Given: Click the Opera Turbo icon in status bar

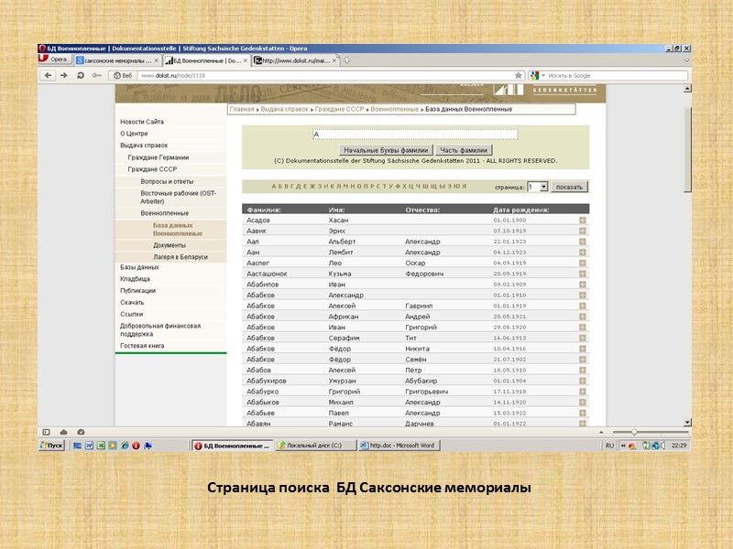Looking at the screenshot, I should click(81, 432).
